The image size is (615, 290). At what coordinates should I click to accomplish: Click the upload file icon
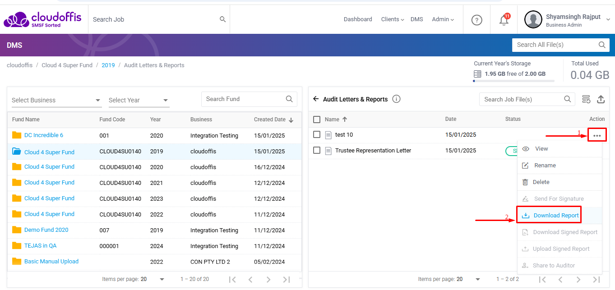tap(601, 99)
